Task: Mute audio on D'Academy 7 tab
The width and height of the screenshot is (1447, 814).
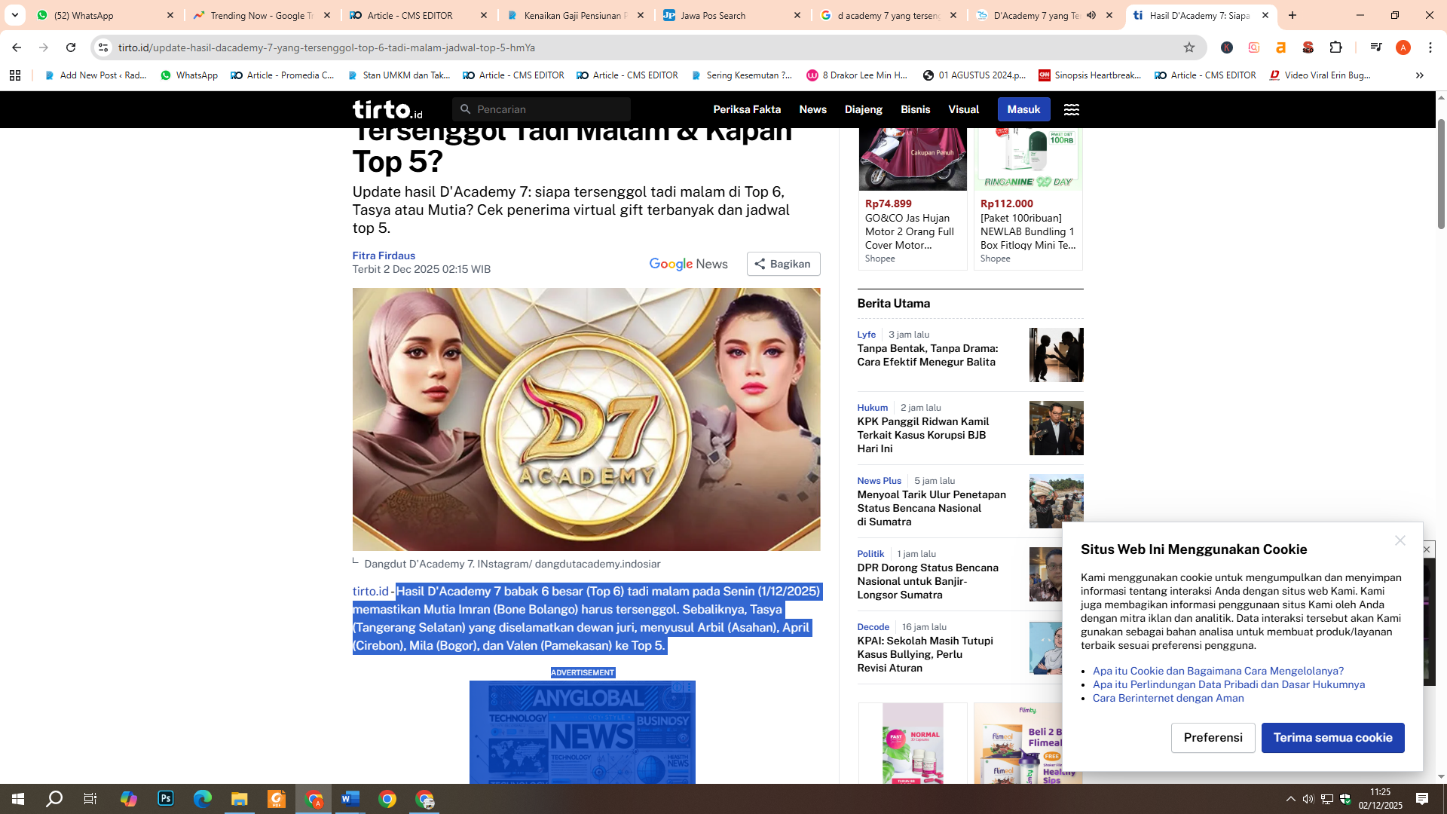Action: click(x=1091, y=15)
